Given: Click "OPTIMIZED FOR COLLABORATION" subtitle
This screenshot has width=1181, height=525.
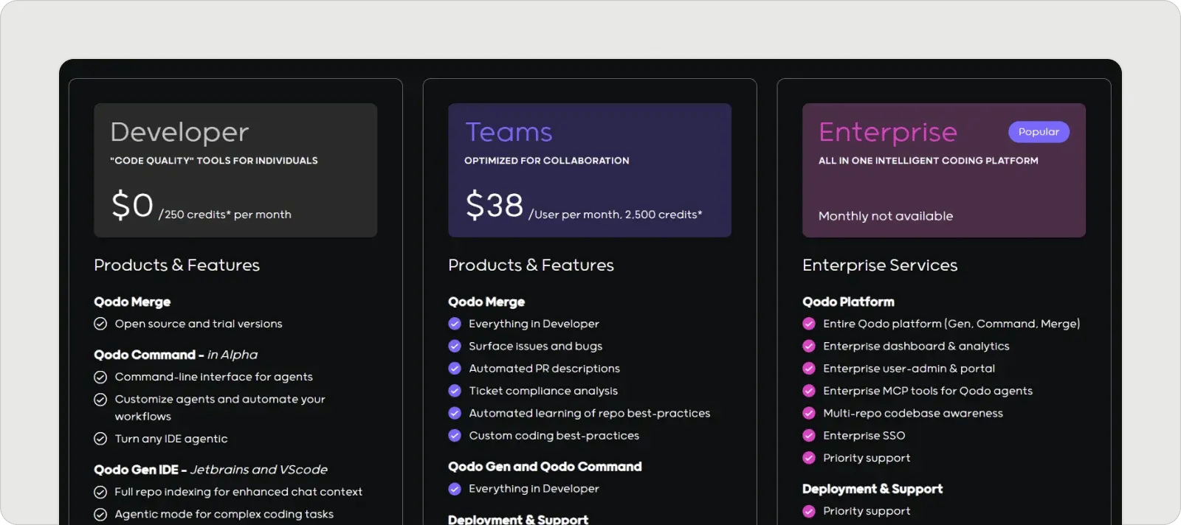Looking at the screenshot, I should click(547, 161).
